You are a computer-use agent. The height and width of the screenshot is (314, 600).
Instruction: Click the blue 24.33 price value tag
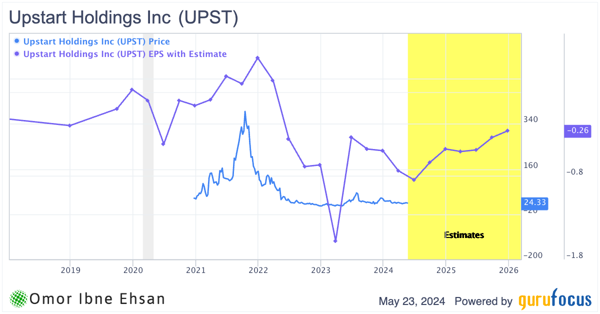pos(535,202)
